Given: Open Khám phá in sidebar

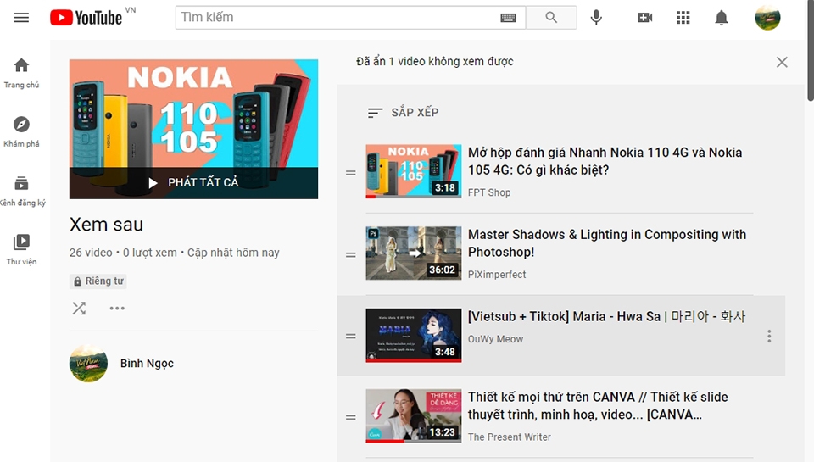Looking at the screenshot, I should [21, 132].
